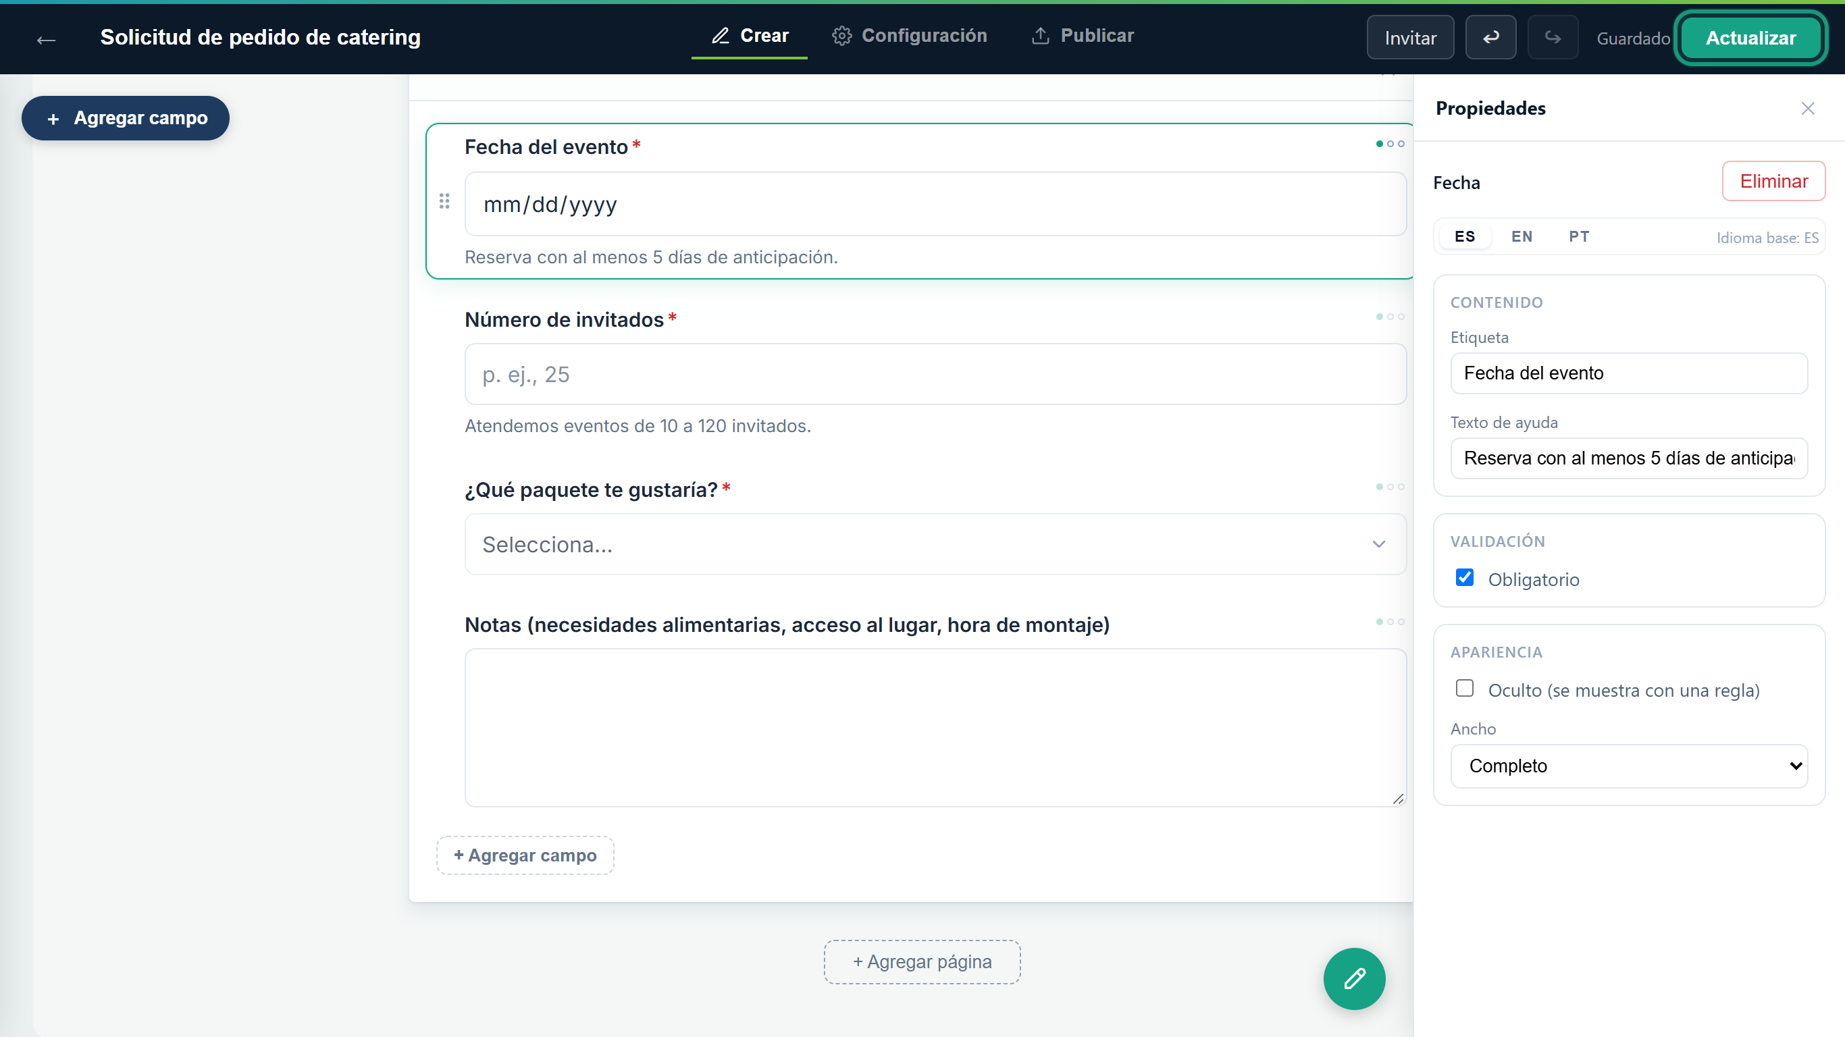The height and width of the screenshot is (1037, 1845).
Task: Select the Crear tab
Action: 749,36
